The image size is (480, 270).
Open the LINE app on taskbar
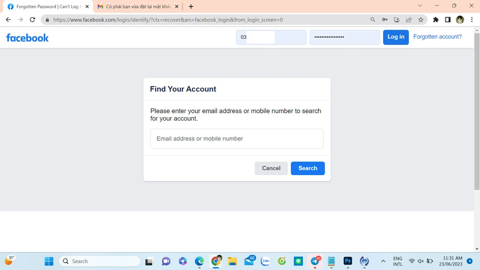(x=298, y=261)
